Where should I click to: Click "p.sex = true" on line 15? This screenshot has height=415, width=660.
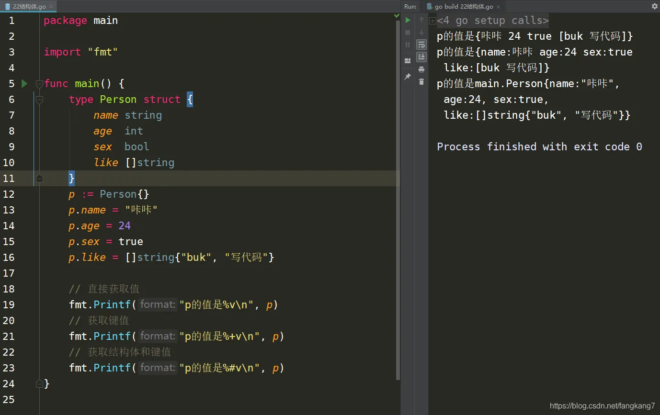coord(106,241)
